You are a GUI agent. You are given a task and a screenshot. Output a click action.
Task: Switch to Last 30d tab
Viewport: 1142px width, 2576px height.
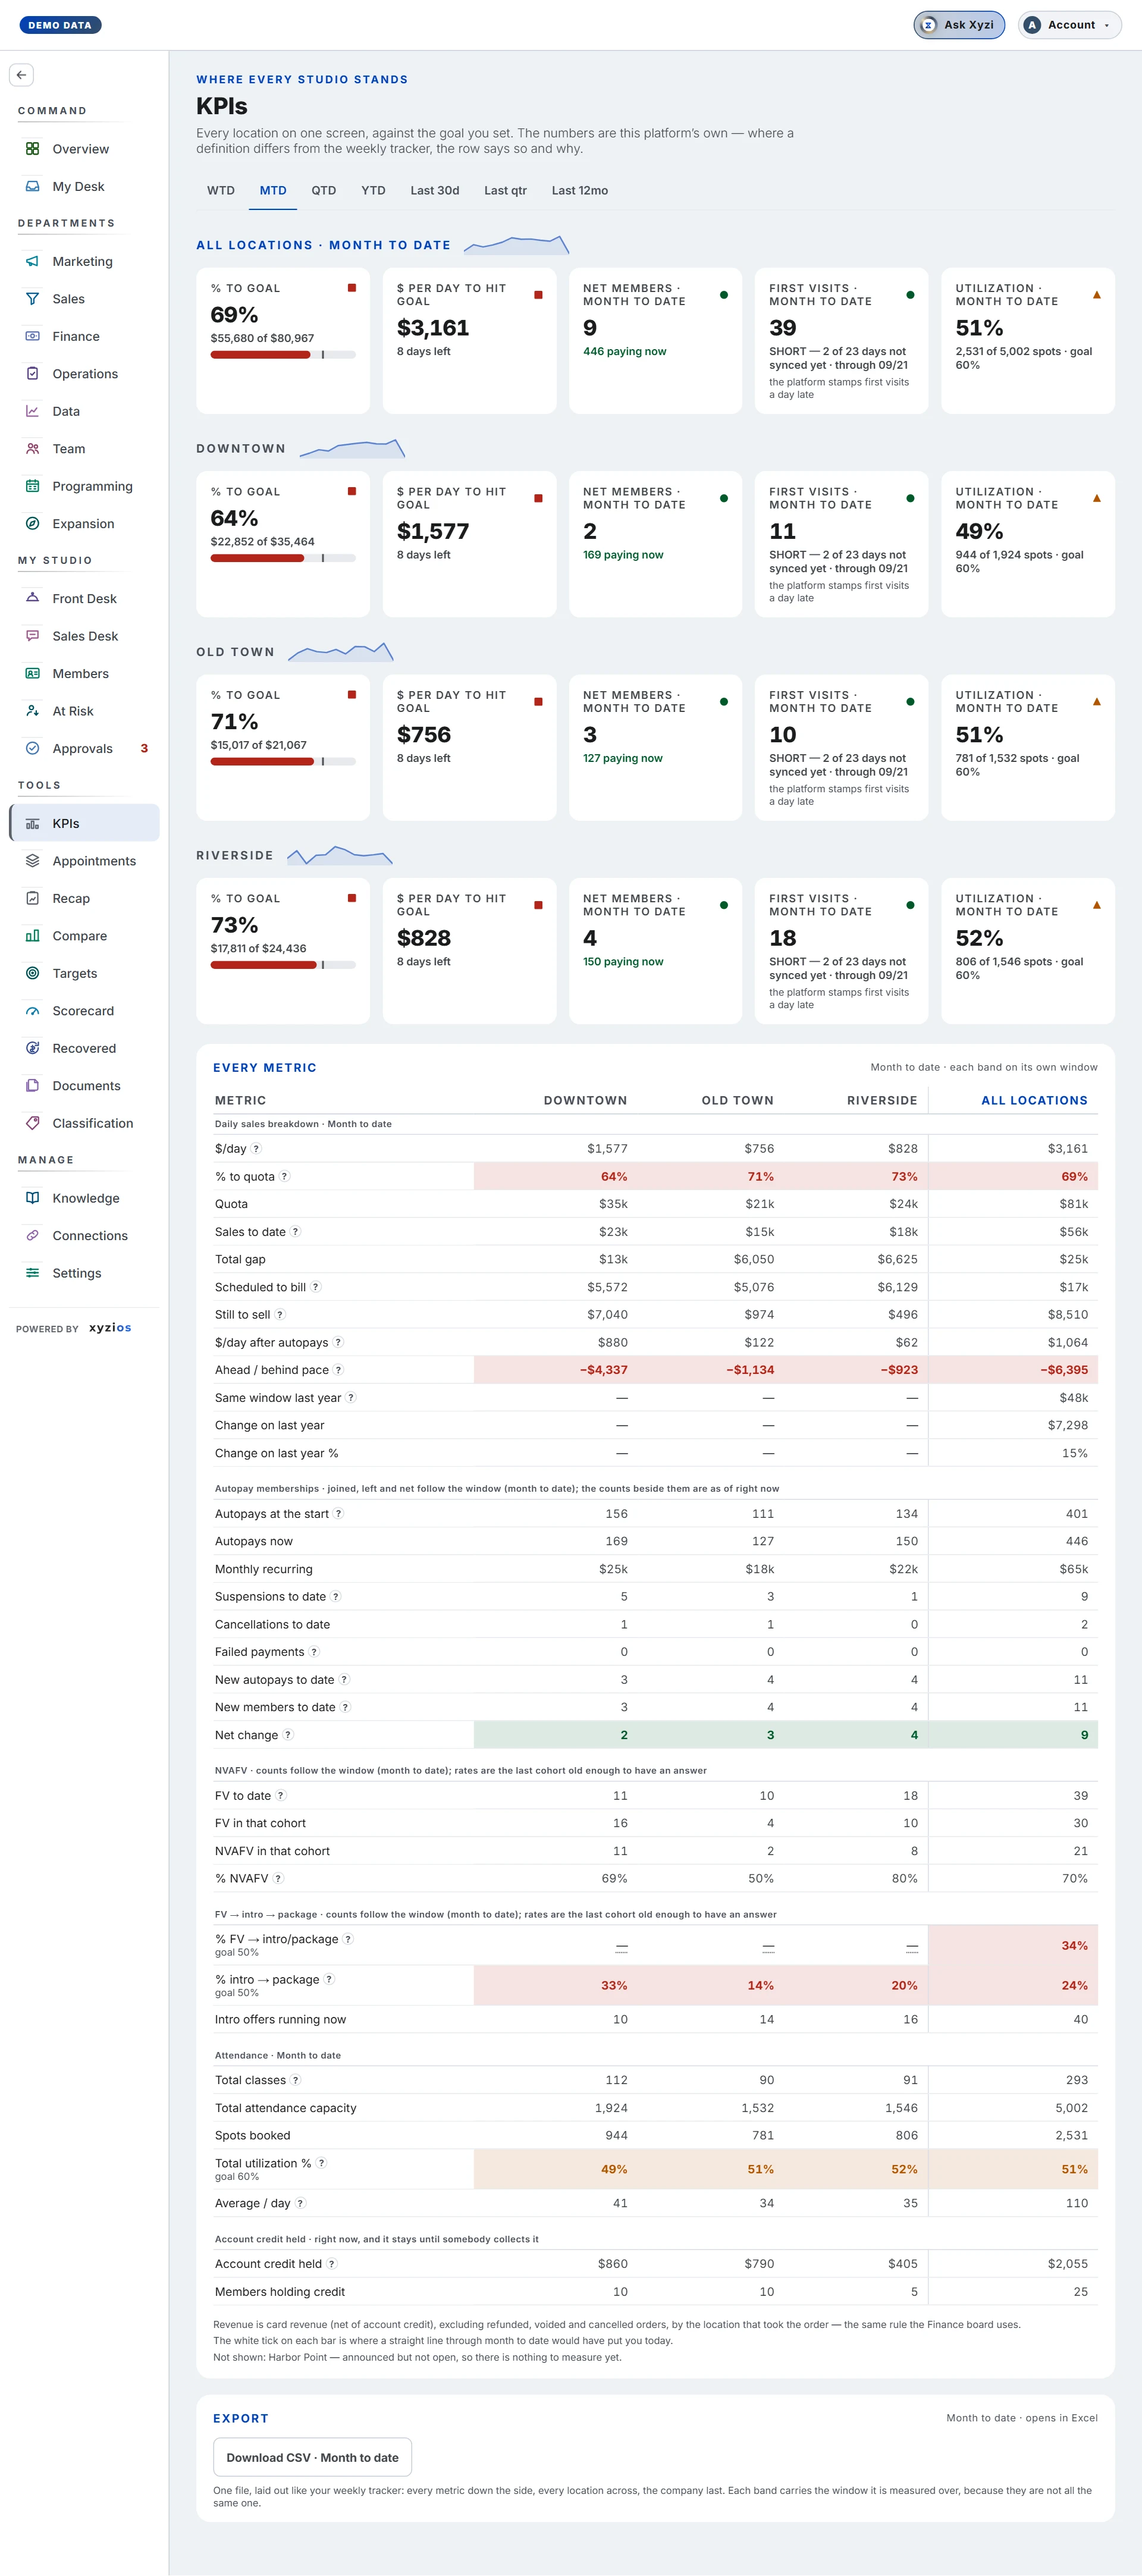tap(435, 190)
